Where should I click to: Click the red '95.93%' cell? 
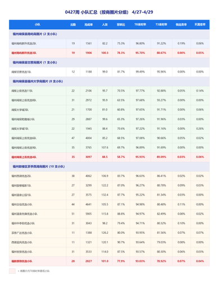[140, 157]
